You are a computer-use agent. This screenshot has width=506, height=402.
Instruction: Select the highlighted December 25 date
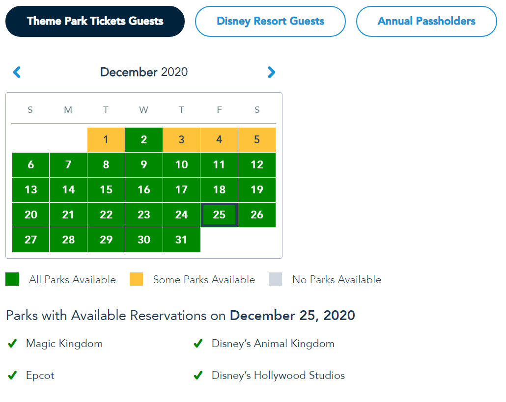coord(219,215)
